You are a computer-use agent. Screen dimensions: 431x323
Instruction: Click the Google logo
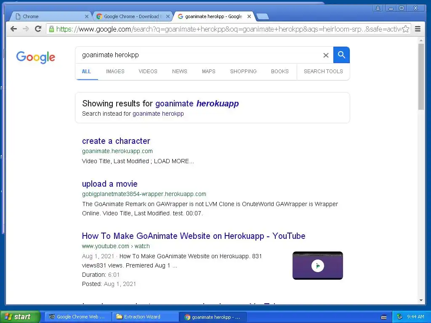click(x=36, y=57)
